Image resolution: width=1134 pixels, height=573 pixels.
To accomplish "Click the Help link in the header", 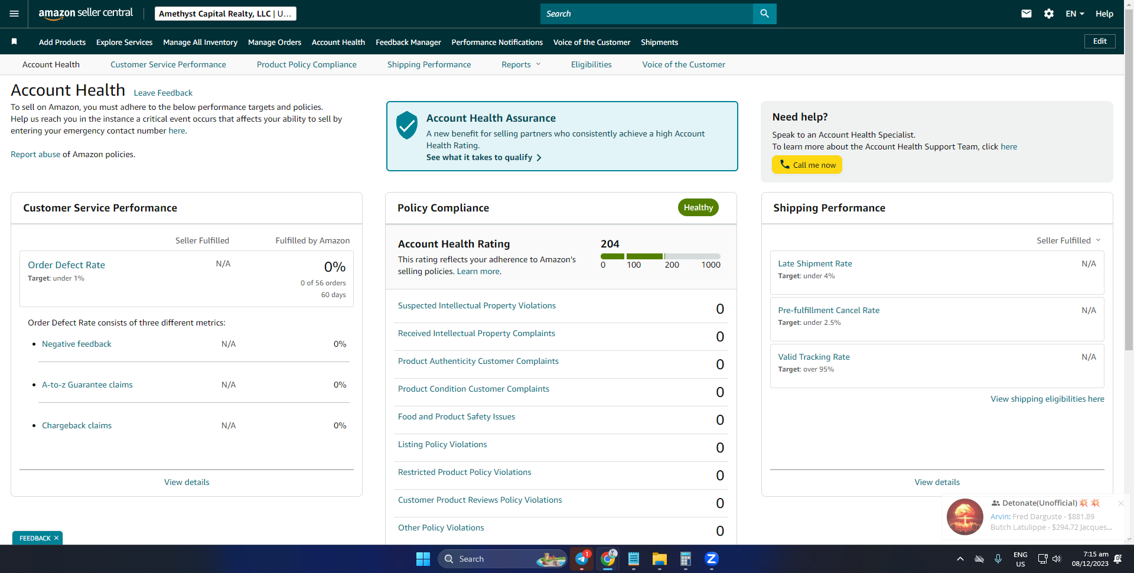I will (x=1104, y=14).
